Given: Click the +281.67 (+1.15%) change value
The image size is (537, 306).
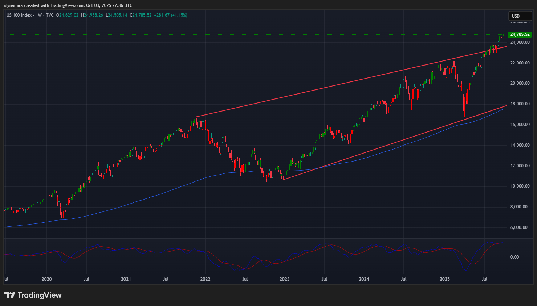Looking at the screenshot, I should (170, 15).
